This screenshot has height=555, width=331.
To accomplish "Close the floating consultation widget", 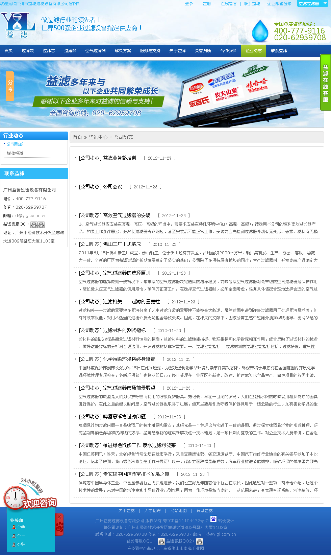I will pyautogui.click(x=59, y=517).
